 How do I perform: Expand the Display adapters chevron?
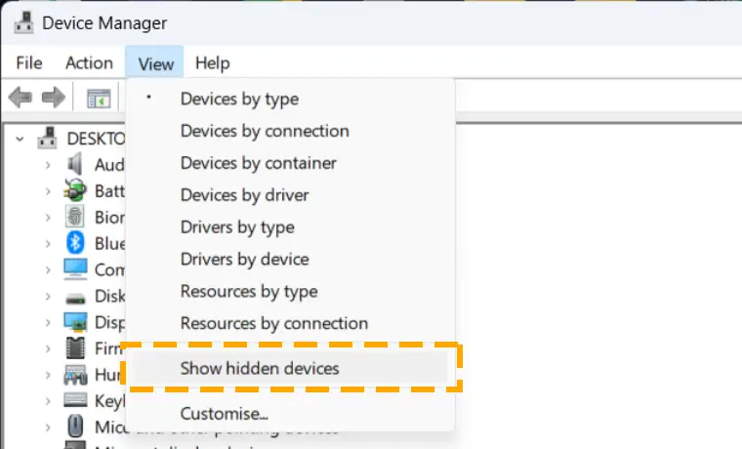(48, 323)
